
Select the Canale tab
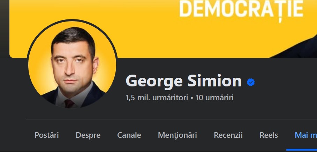click(129, 135)
